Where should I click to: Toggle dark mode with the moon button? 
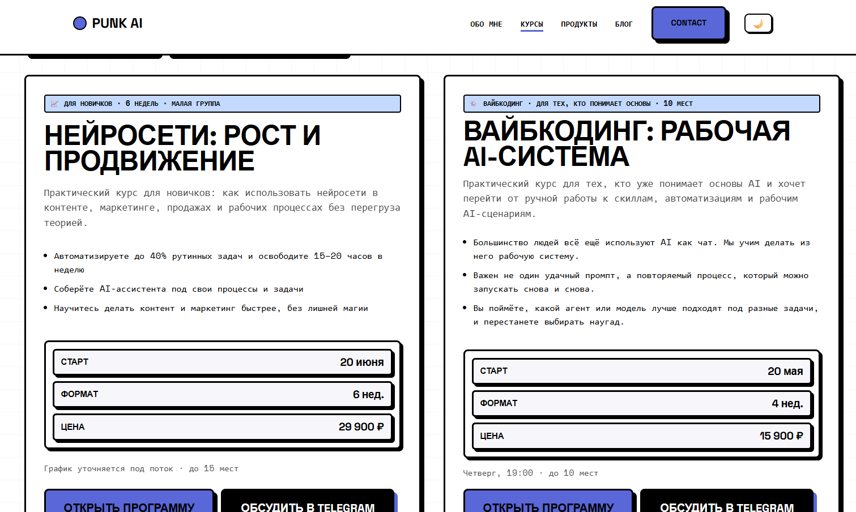[x=758, y=24]
